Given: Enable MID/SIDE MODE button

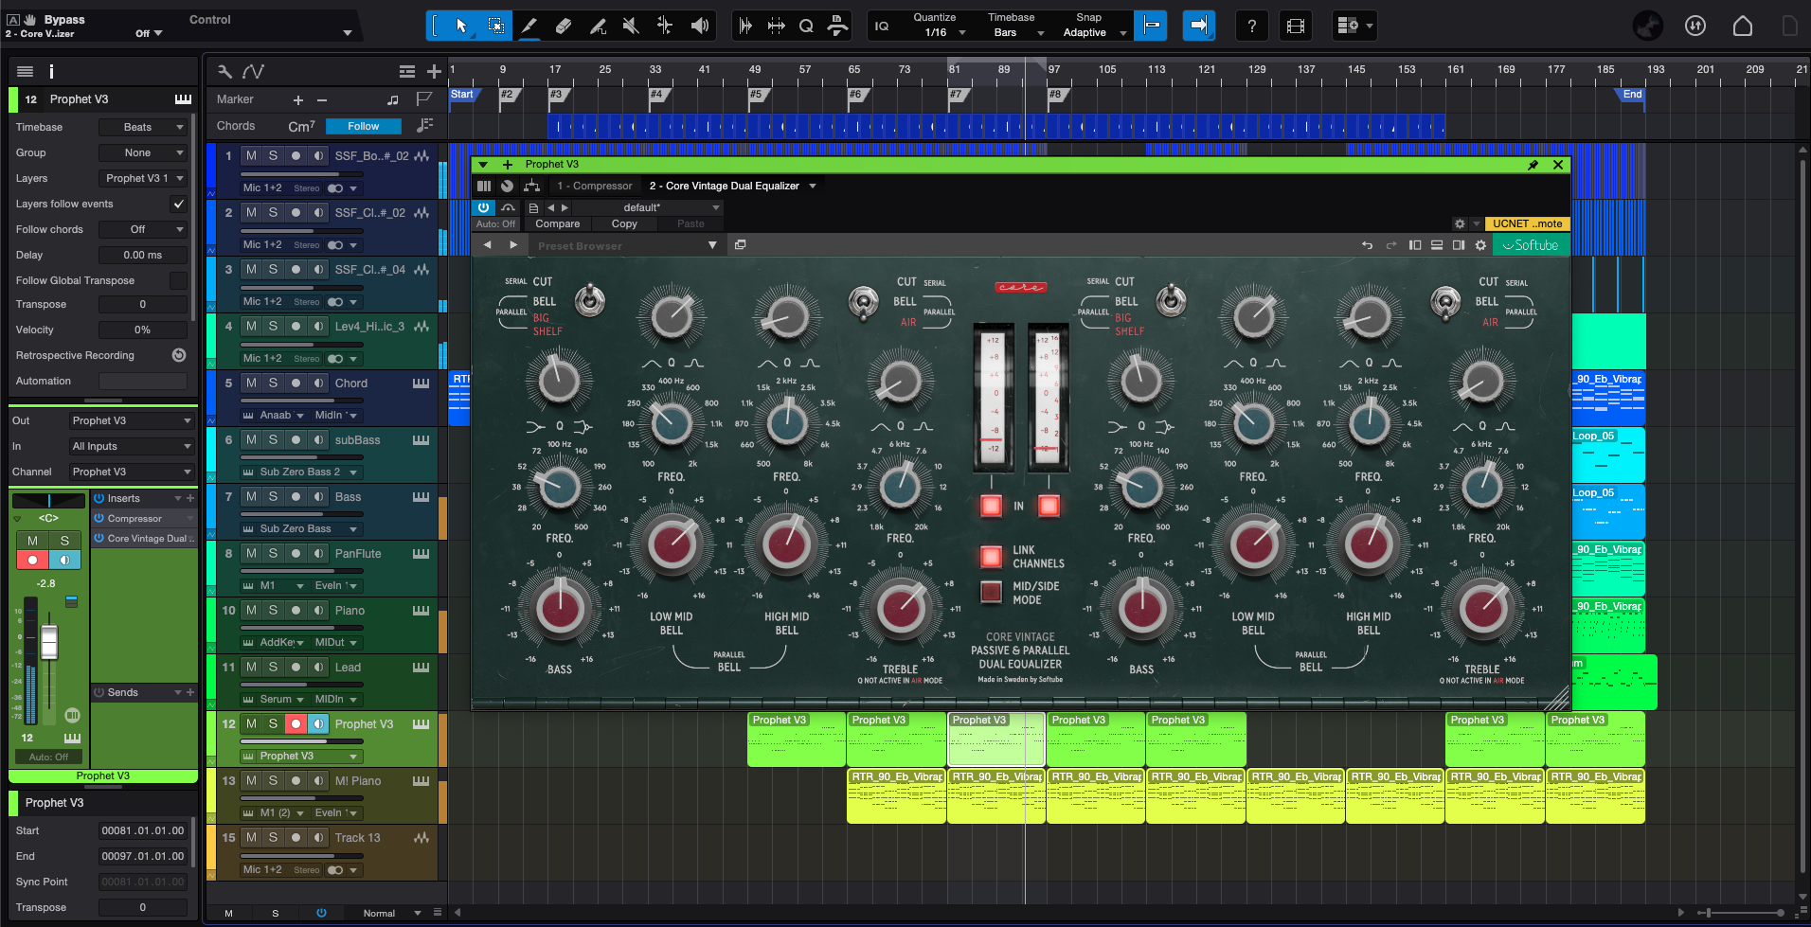Looking at the screenshot, I should (x=991, y=592).
